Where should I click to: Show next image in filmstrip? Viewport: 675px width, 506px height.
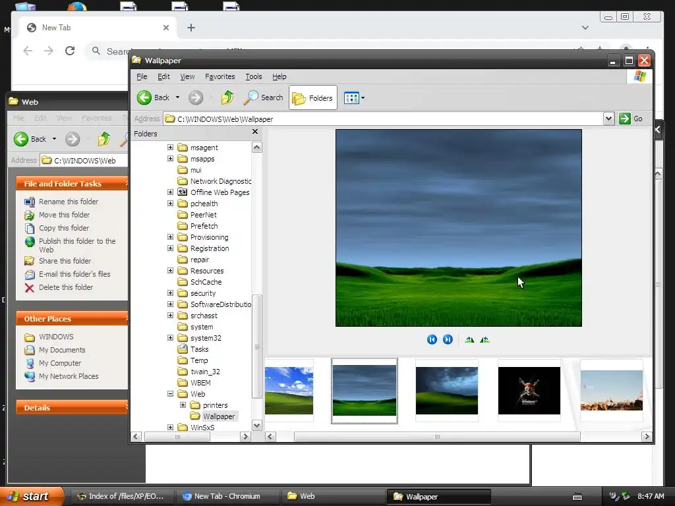coord(448,339)
